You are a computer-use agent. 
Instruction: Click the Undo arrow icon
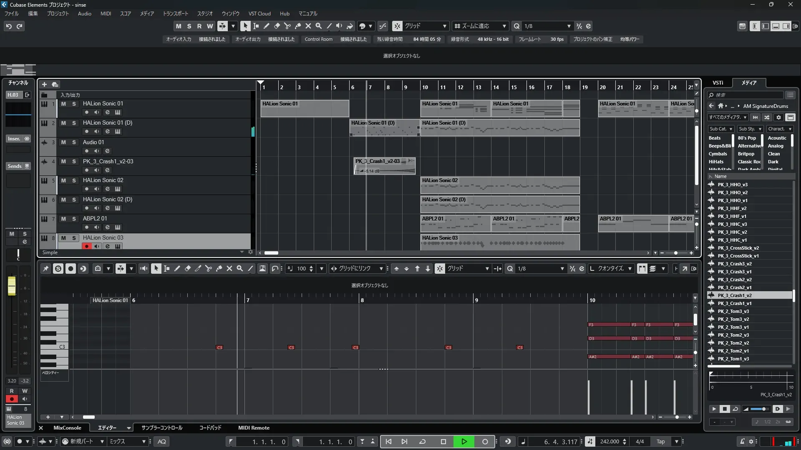(8, 26)
